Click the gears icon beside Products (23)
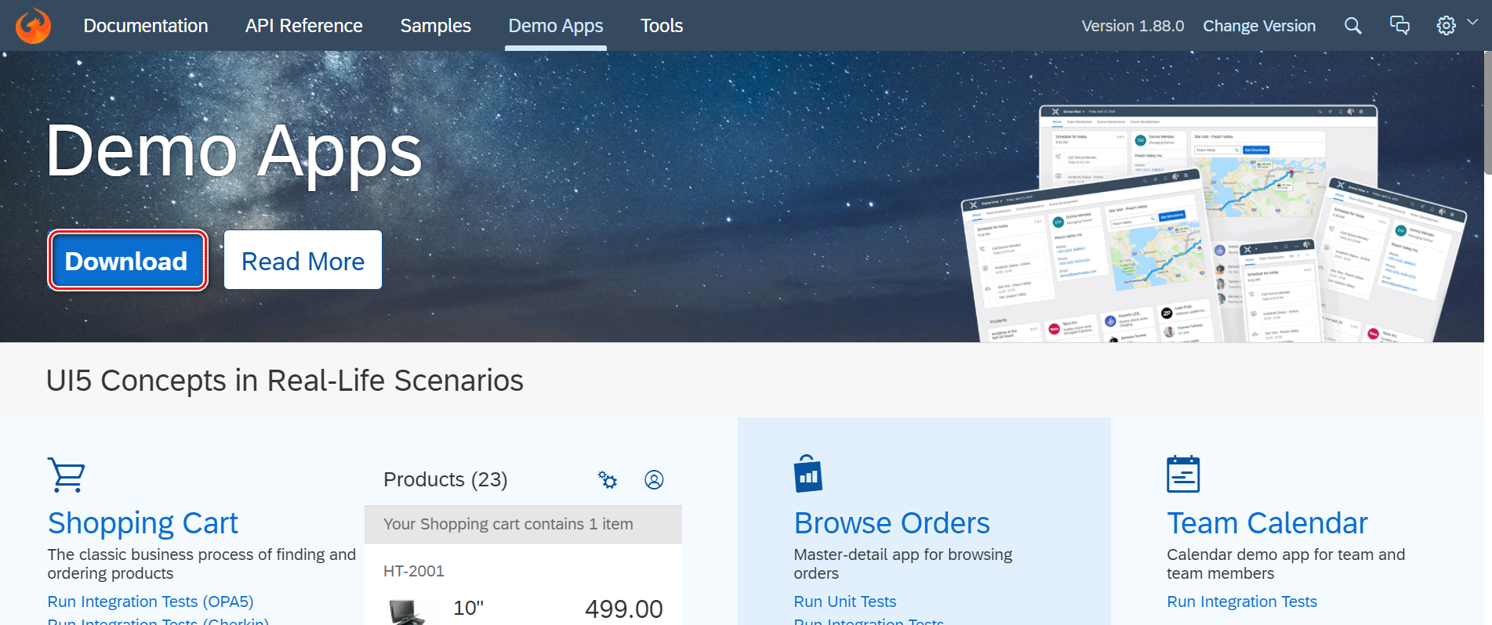 coord(608,479)
